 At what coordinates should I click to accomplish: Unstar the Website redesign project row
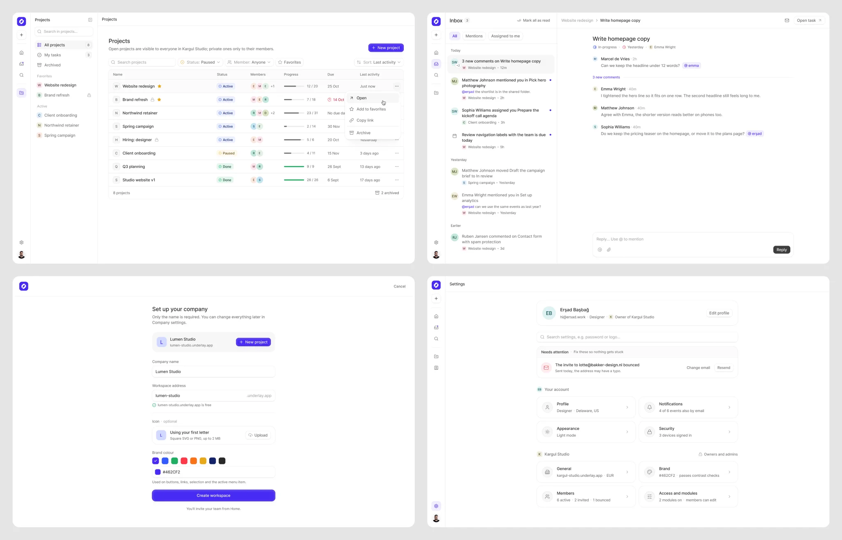pos(160,86)
